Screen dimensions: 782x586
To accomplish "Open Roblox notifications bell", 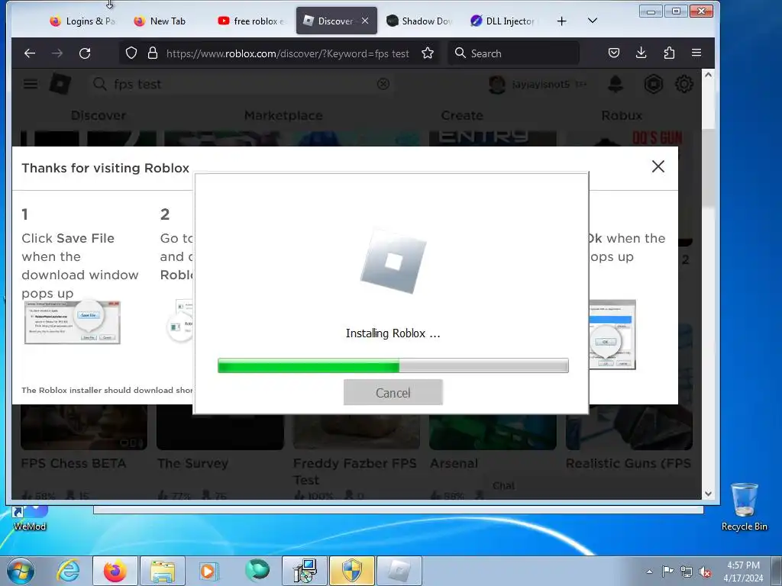I will click(616, 84).
